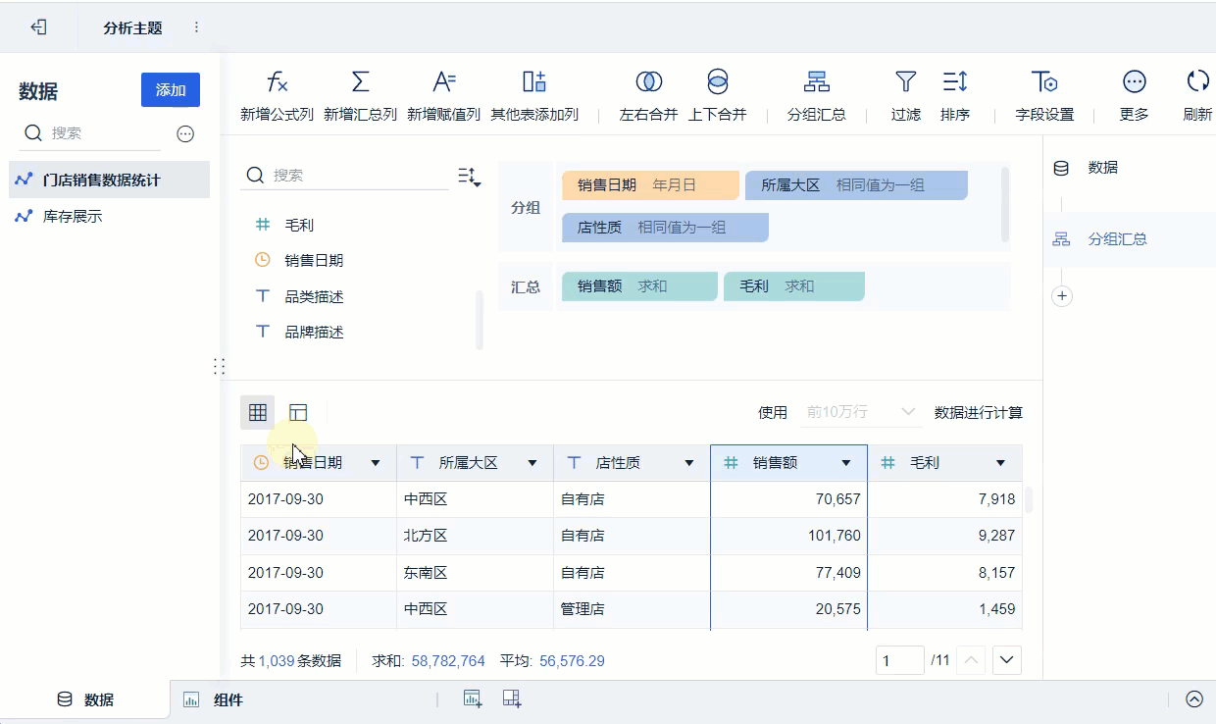The width and height of the screenshot is (1216, 724).
Task: Open the 左右合并 merge tool
Action: (x=648, y=82)
